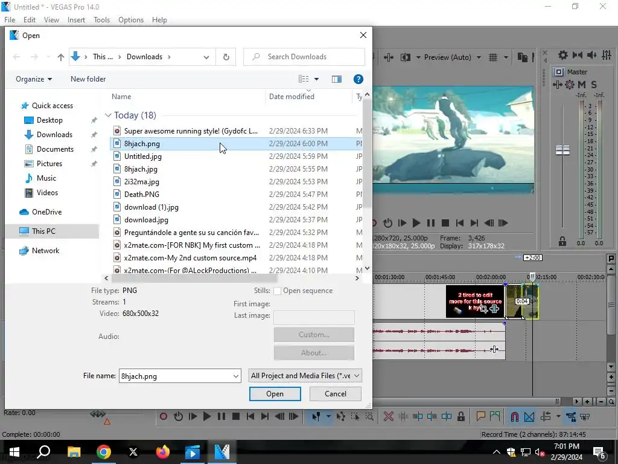Click Record in the bottom transport bar

coord(164,416)
